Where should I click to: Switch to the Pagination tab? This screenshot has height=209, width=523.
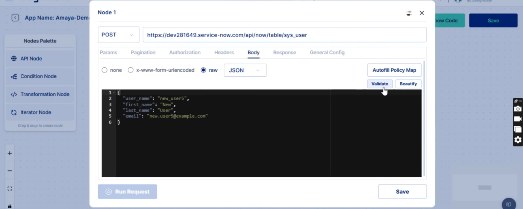tap(143, 53)
